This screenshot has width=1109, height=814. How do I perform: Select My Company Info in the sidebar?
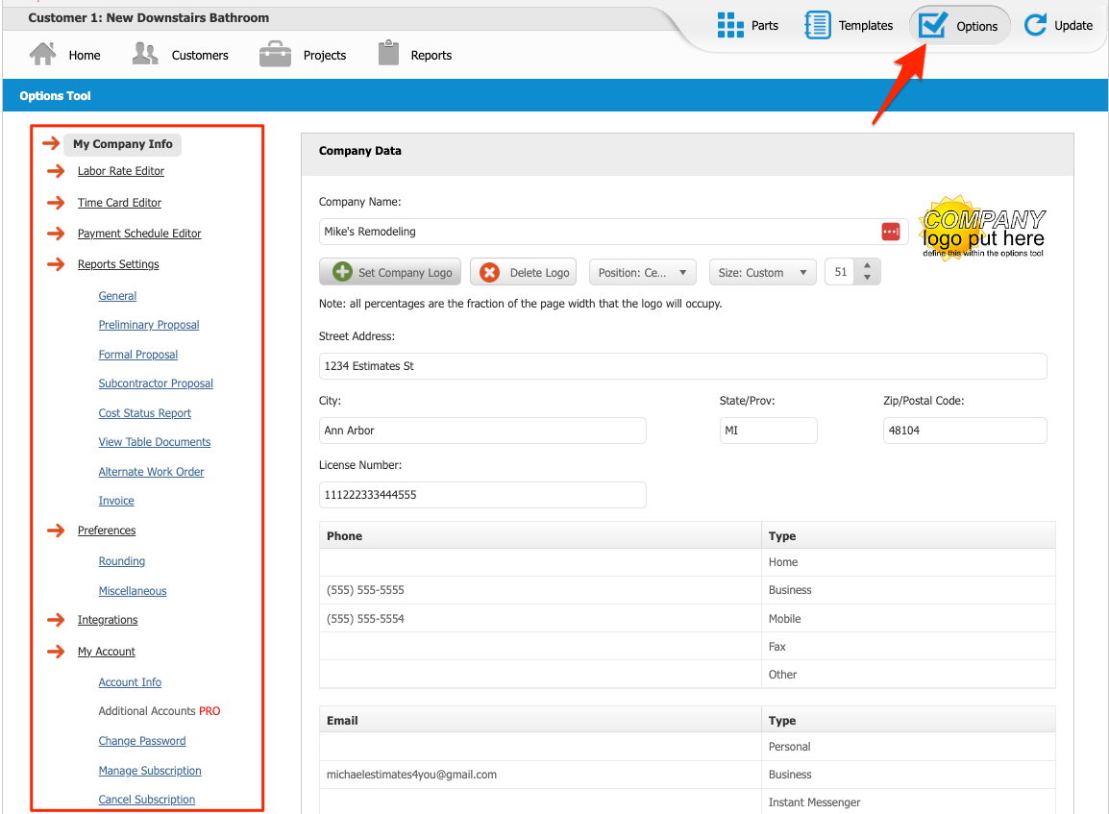[122, 143]
